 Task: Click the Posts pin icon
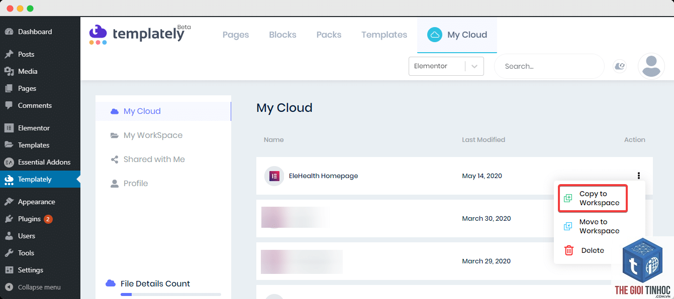pyautogui.click(x=9, y=54)
